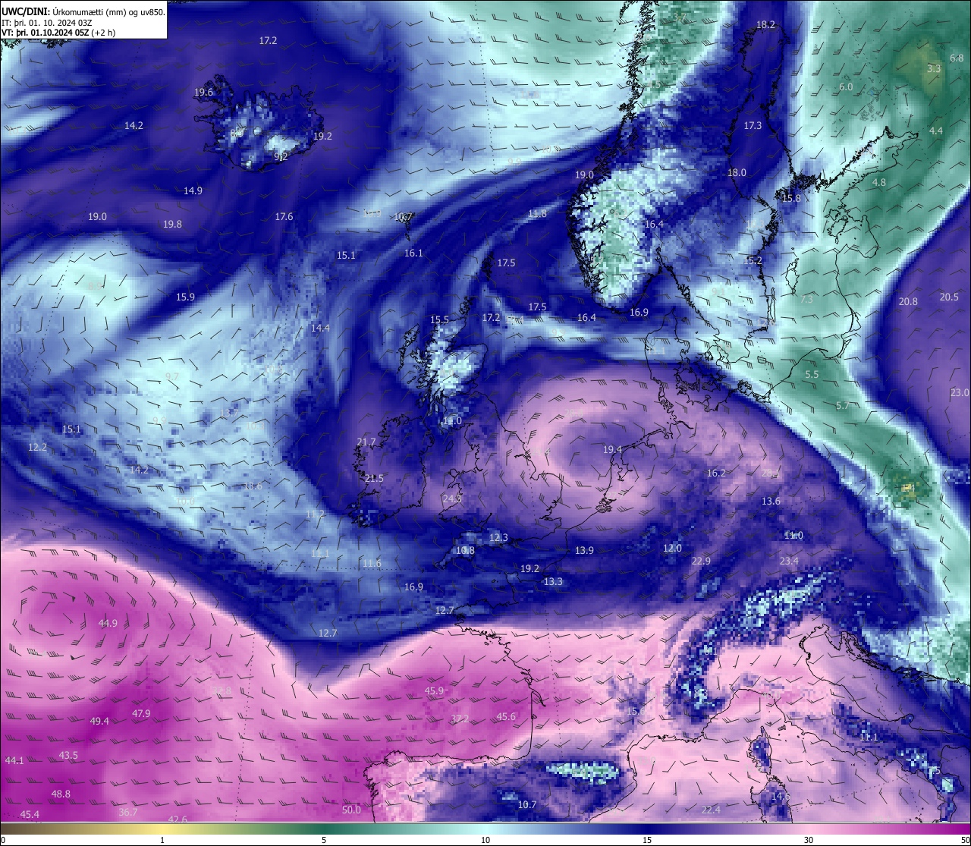The image size is (971, 846).
Task: Click the 50.0 value near Iberia
Action: [x=351, y=810]
